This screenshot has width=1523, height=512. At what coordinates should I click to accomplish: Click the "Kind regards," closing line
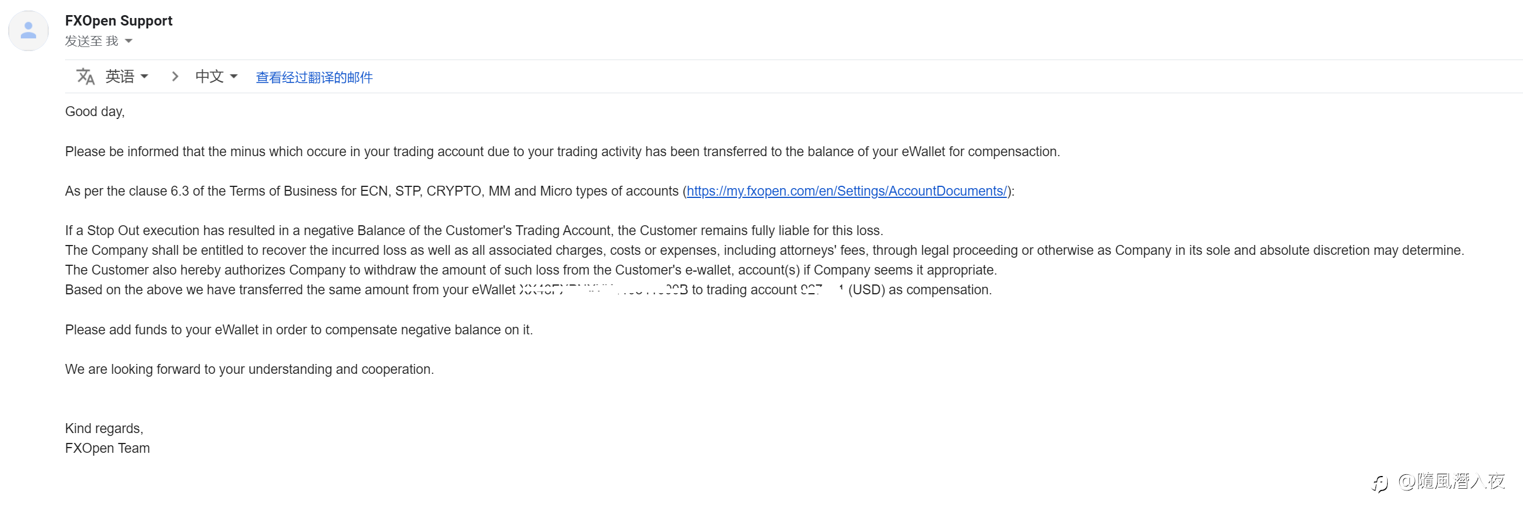(104, 429)
